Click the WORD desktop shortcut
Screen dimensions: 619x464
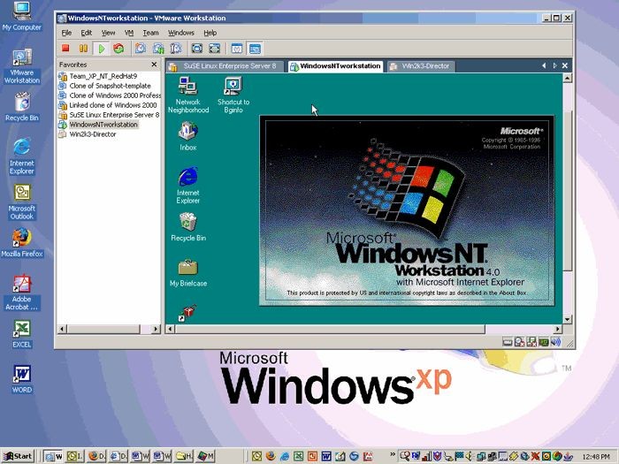point(22,379)
